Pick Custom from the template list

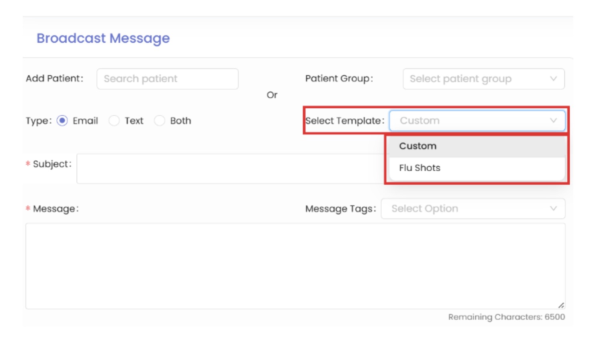pos(418,146)
